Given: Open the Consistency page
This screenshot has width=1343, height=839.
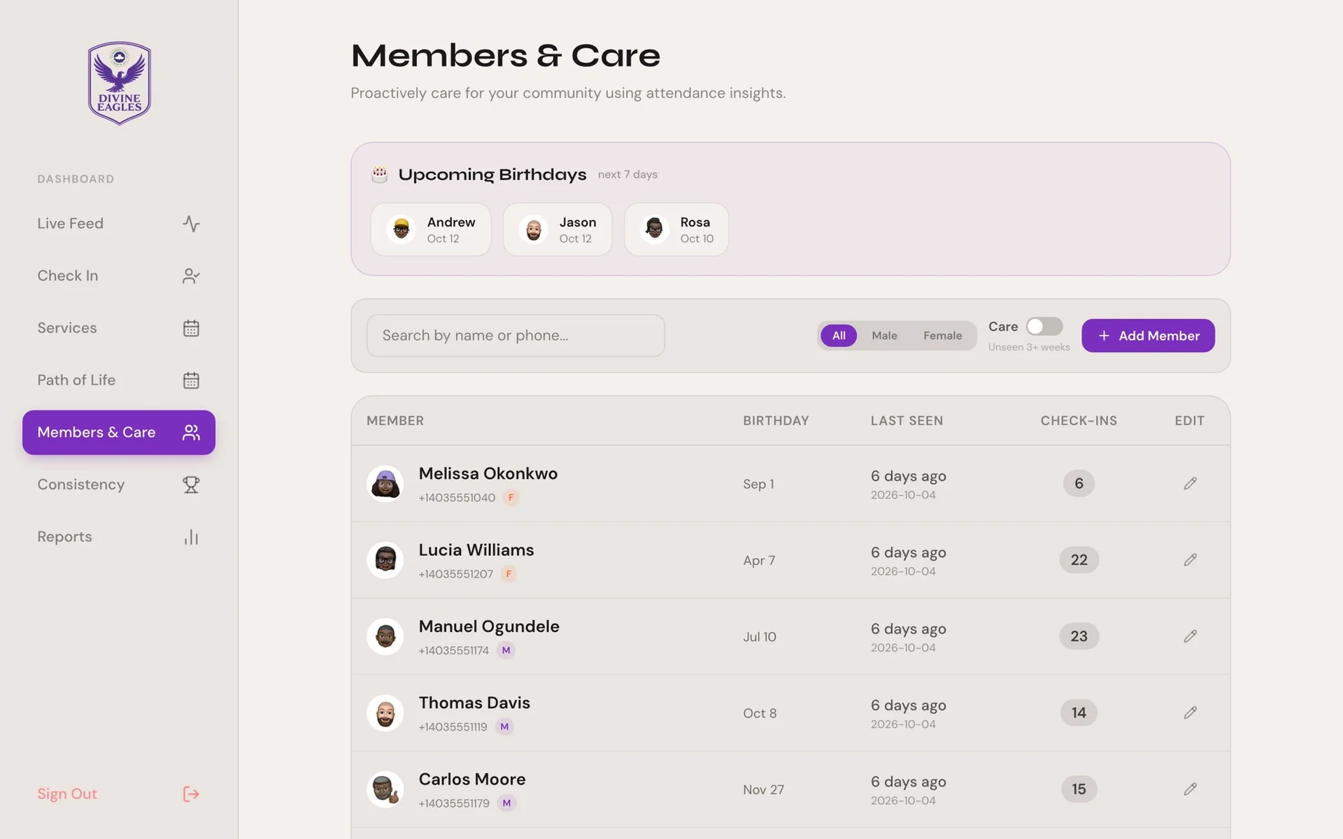Looking at the screenshot, I should tap(119, 485).
